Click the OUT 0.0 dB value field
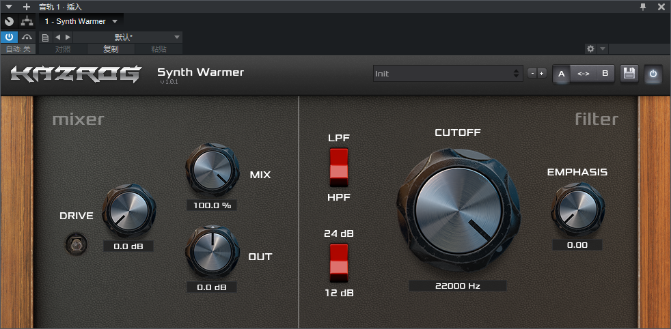The height and width of the screenshot is (329, 671). 212,287
